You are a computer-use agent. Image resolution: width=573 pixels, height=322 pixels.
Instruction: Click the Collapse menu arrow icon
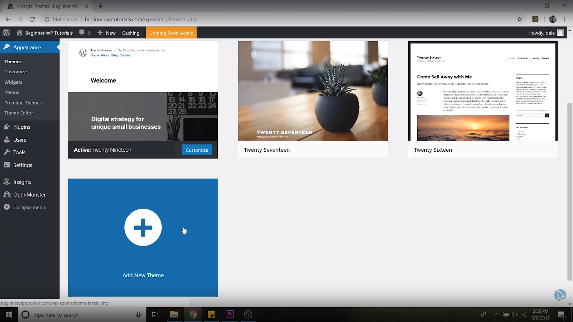[7, 207]
